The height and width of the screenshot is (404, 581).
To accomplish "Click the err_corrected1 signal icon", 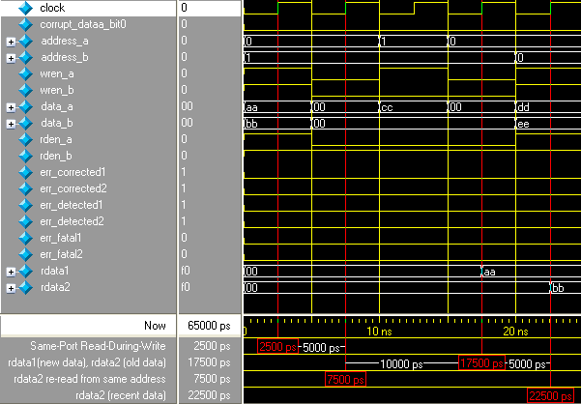I will pyautogui.click(x=26, y=172).
